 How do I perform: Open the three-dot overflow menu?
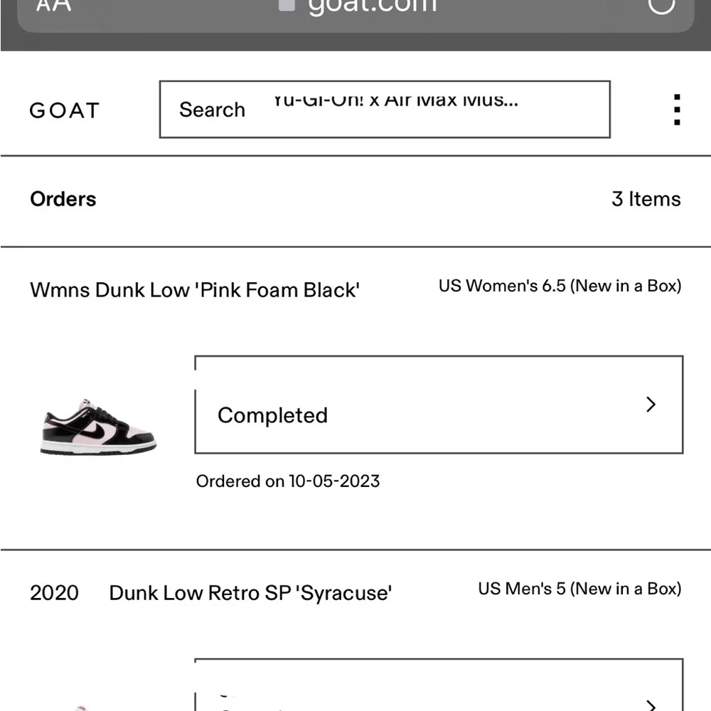pos(677,109)
